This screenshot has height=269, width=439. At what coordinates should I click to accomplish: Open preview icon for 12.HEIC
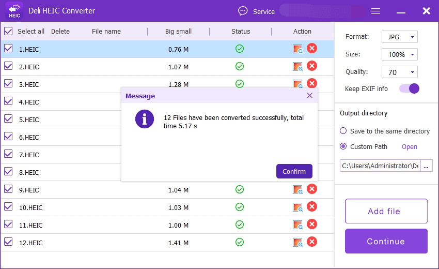click(x=297, y=243)
